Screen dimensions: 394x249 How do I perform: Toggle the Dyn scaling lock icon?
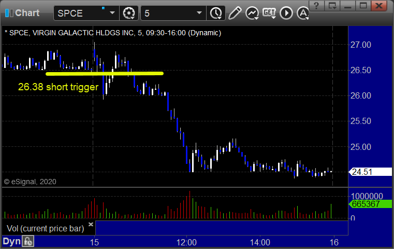[x=28, y=241]
